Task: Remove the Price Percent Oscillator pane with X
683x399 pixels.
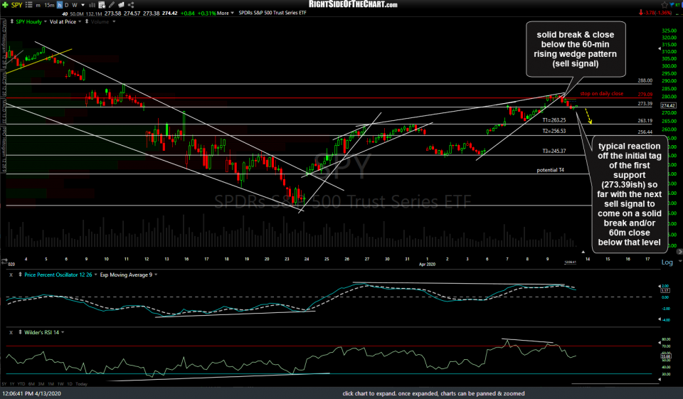Action: pos(11,275)
